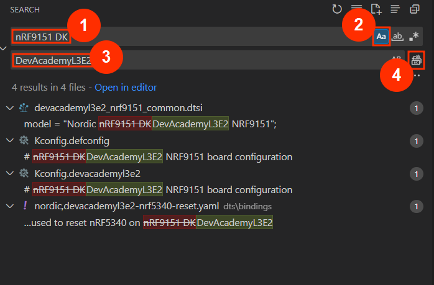This screenshot has height=285, width=434.
Task: Click gear icon beside Kconfig.defconfig
Action: point(24,140)
